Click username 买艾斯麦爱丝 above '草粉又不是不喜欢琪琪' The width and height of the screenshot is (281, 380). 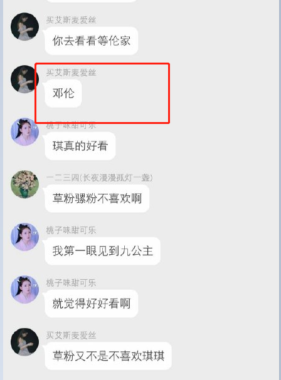tap(71, 336)
